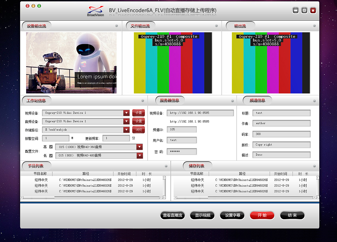Select the 服务器信息 header tab
The width and height of the screenshot is (337, 242).
pos(170,100)
